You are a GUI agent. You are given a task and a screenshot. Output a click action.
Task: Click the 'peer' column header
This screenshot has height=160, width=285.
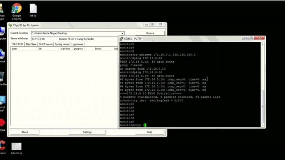24,48
